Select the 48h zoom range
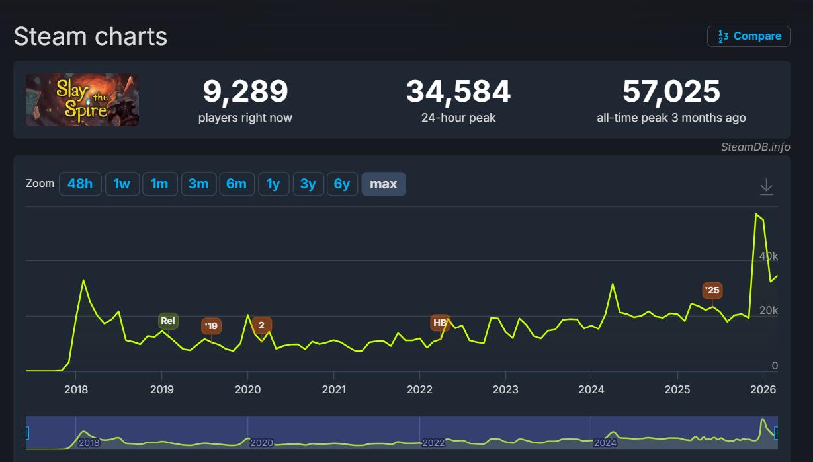813x462 pixels. tap(80, 184)
